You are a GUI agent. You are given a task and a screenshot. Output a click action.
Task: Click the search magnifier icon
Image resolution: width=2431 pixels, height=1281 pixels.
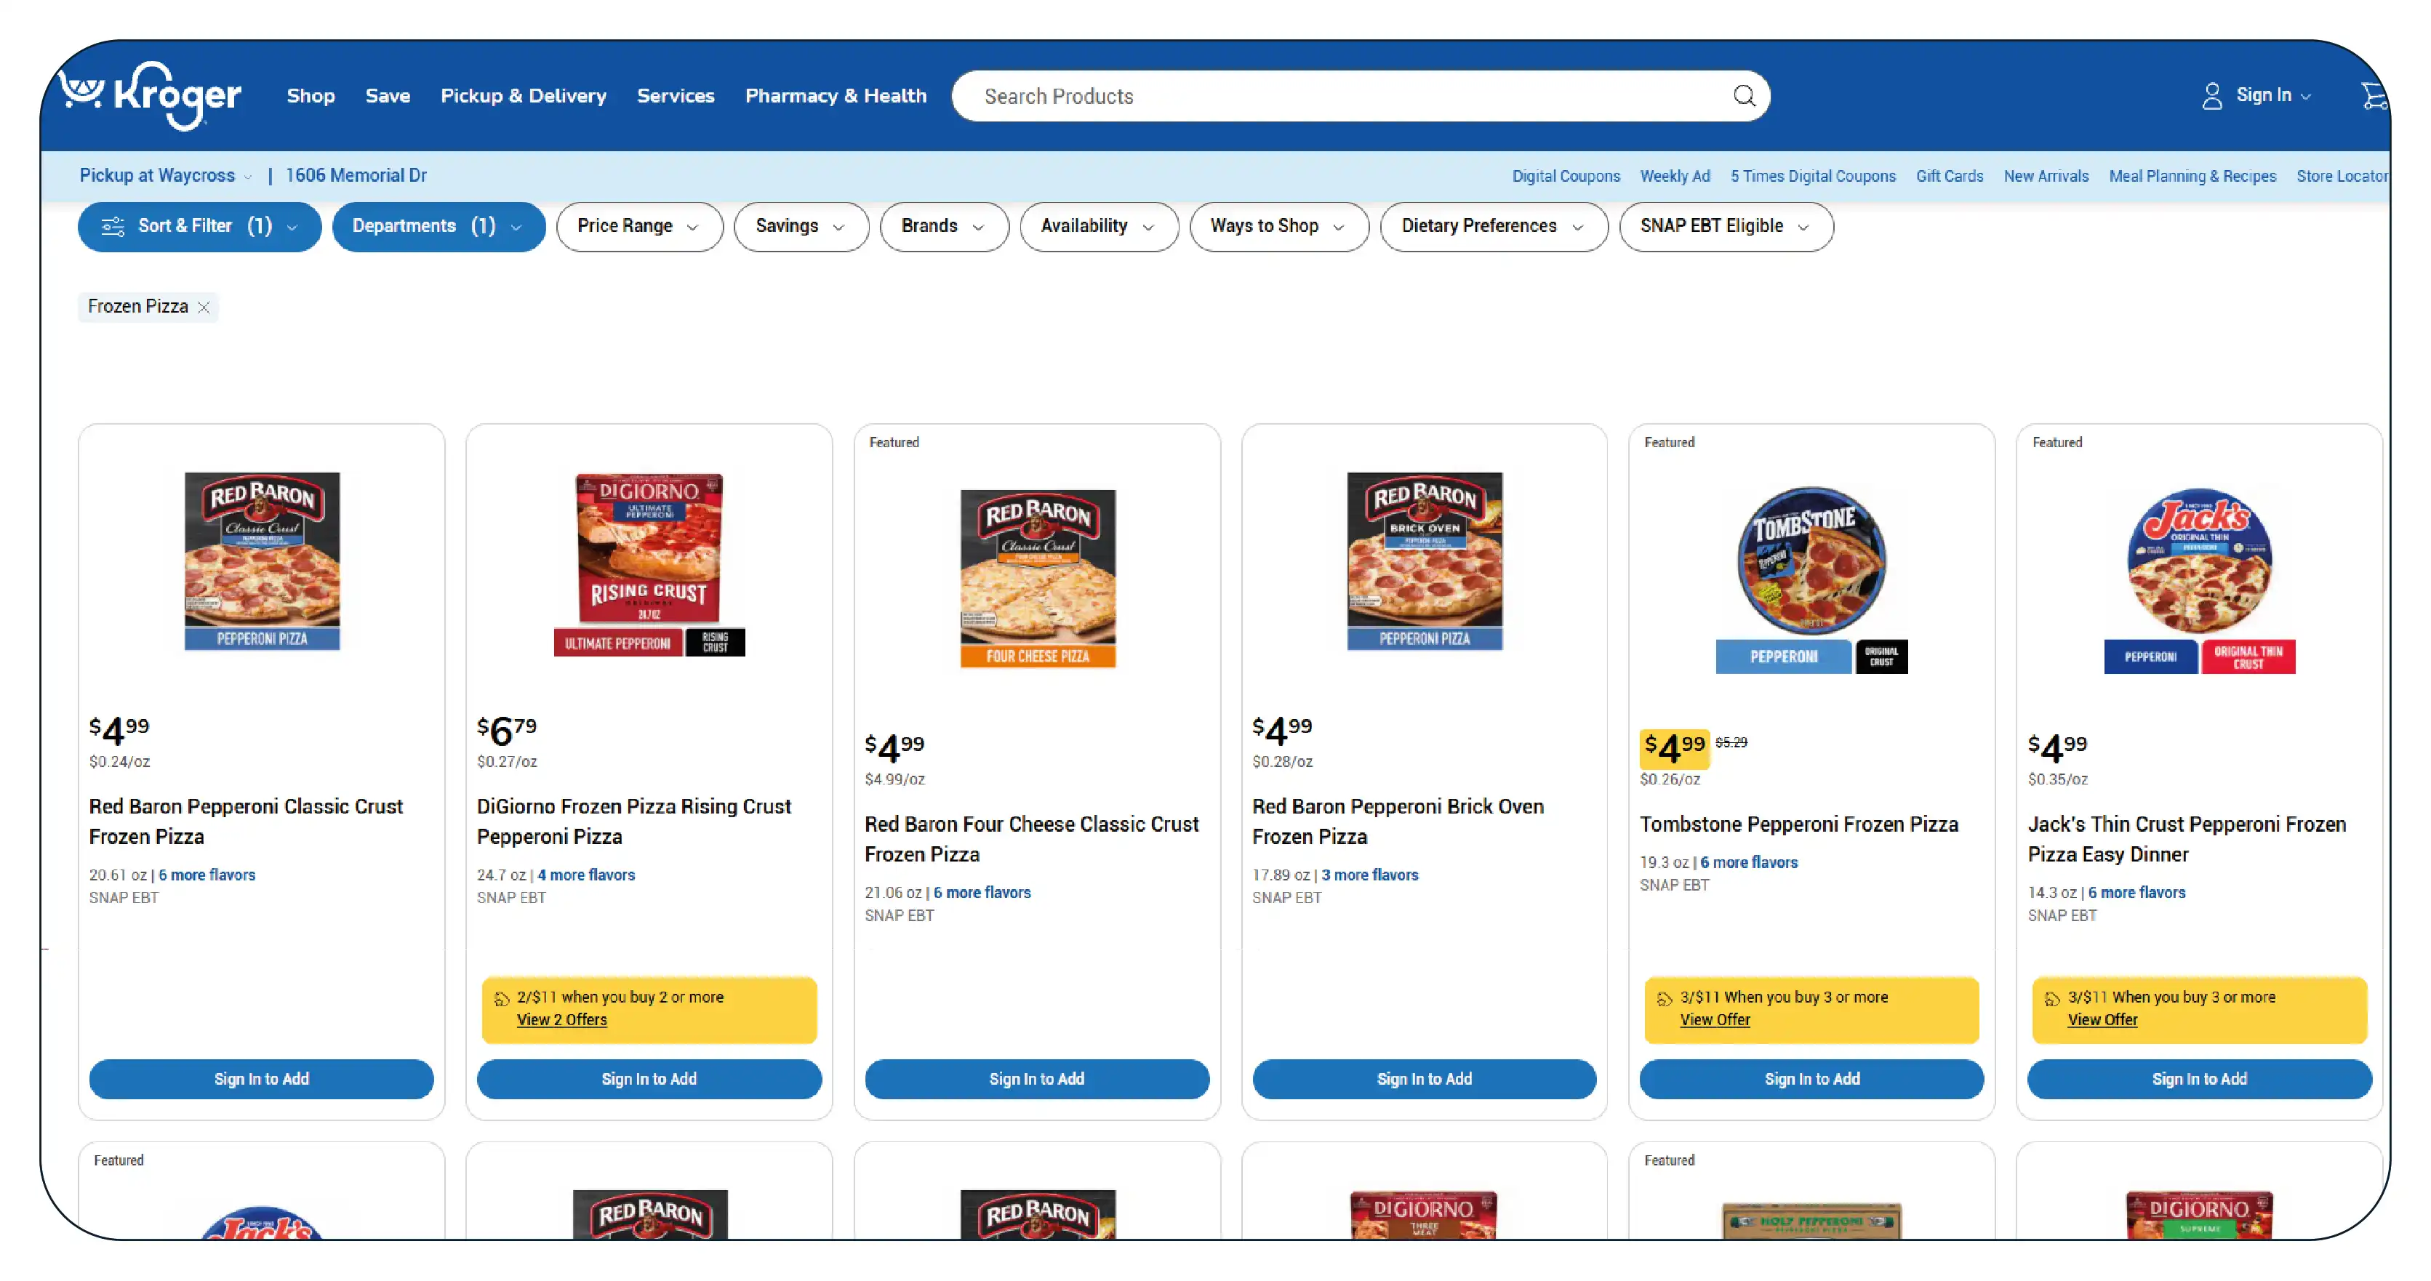pyautogui.click(x=1744, y=96)
